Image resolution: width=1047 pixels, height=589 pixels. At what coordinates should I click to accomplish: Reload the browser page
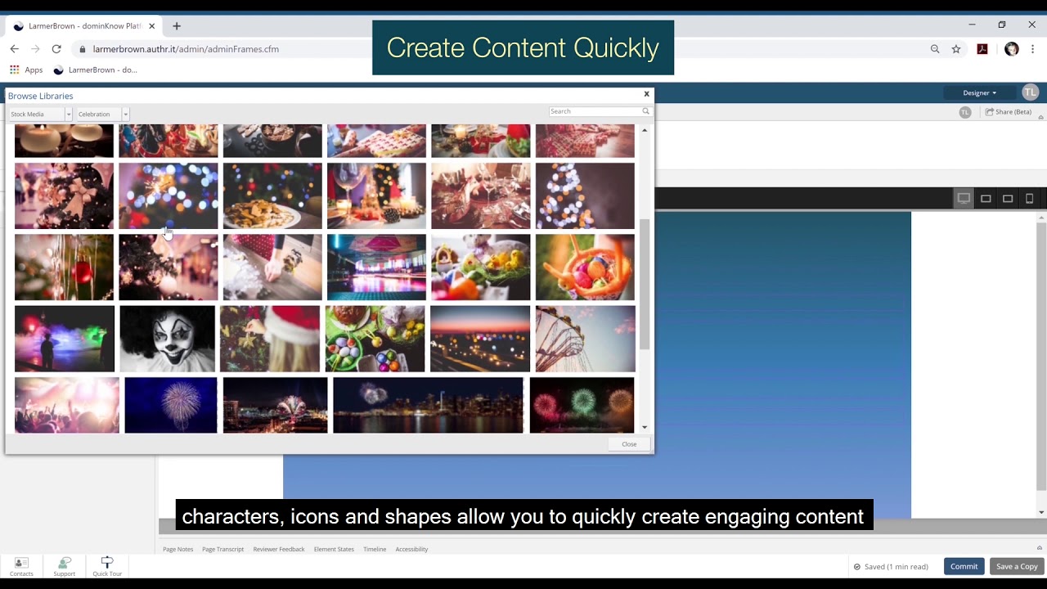[x=56, y=49]
